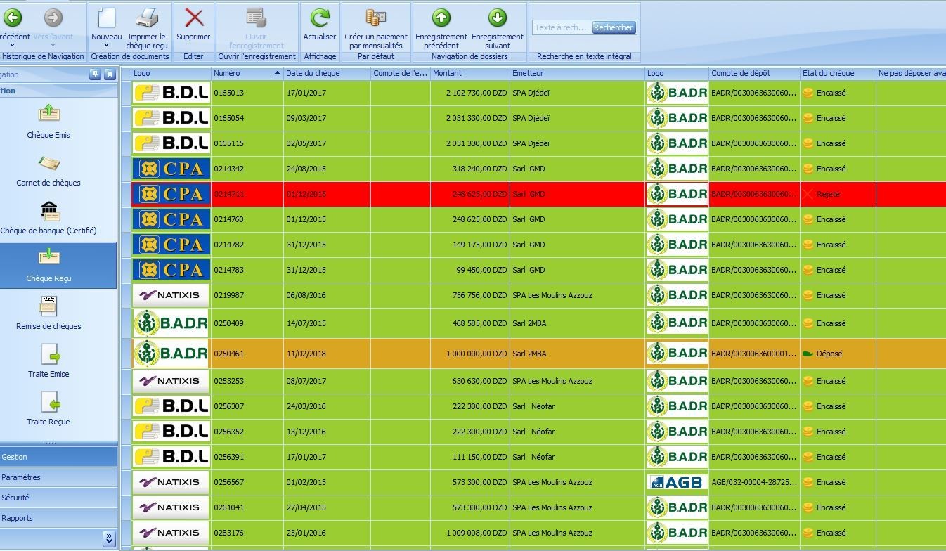Image resolution: width=946 pixels, height=551 pixels.
Task: Click the Déposé status icon of cheque 0250461
Action: click(x=808, y=354)
